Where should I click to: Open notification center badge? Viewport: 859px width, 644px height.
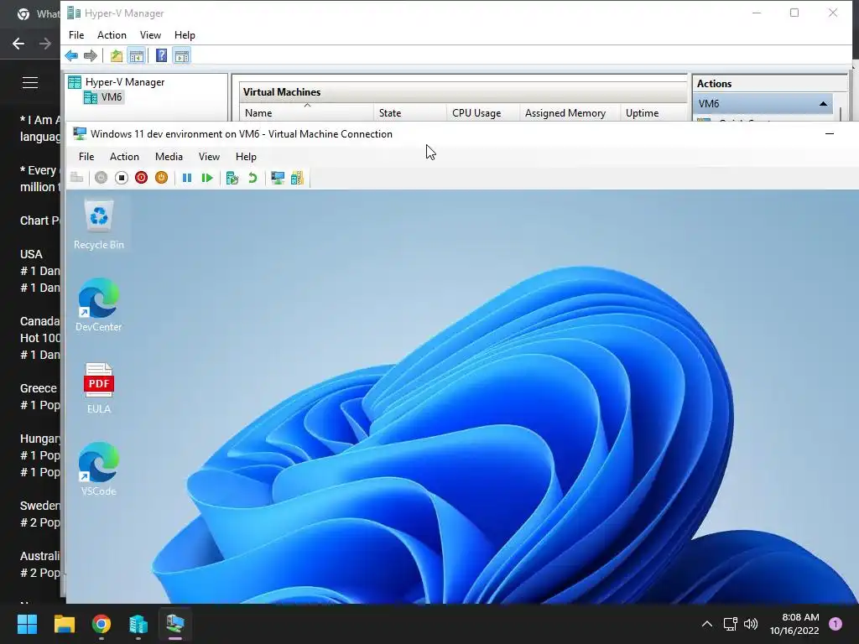coord(836,624)
